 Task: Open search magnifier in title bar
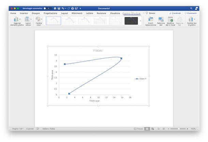(x=191, y=8)
